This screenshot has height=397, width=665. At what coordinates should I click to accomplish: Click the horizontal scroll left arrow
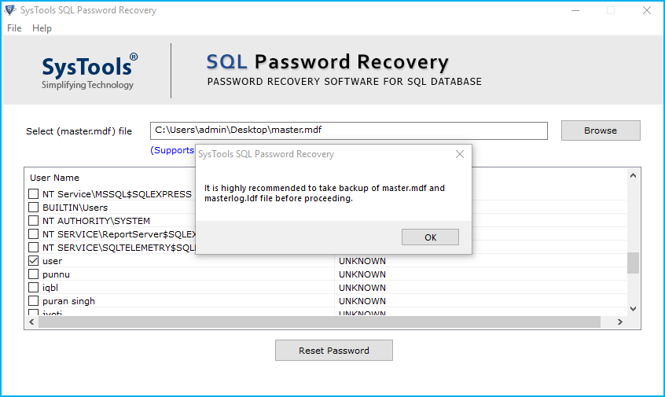coord(31,322)
